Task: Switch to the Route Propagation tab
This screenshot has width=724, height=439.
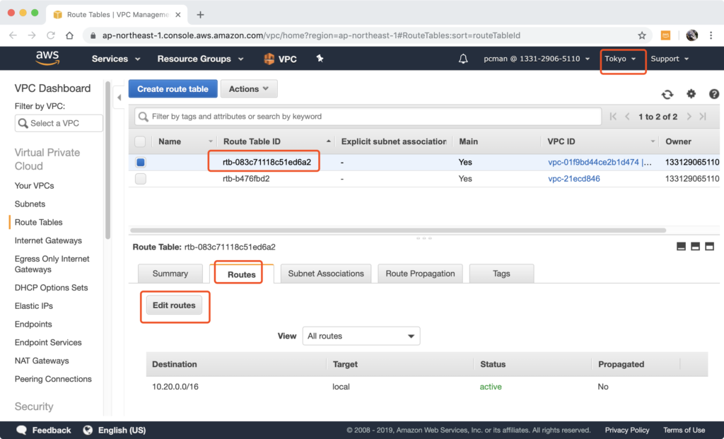Action: tap(420, 274)
